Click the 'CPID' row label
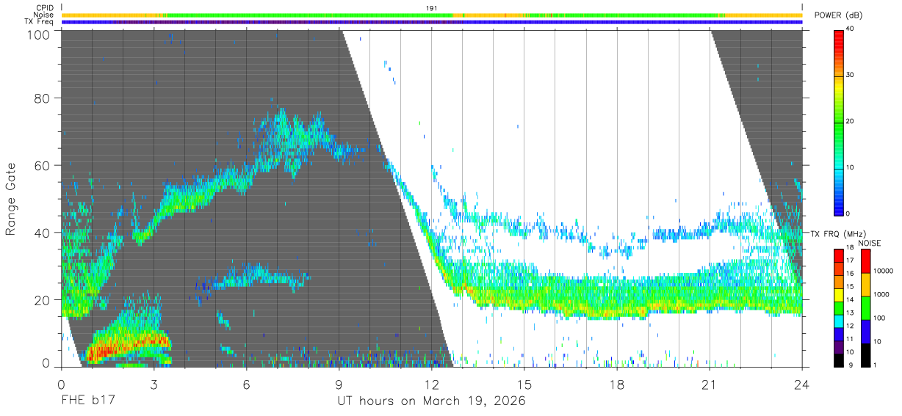Screen dimensions: 902x416 [x=44, y=8]
